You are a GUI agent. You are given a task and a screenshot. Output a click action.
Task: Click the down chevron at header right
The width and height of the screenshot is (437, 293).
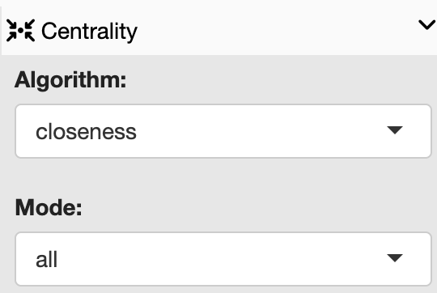tap(427, 25)
